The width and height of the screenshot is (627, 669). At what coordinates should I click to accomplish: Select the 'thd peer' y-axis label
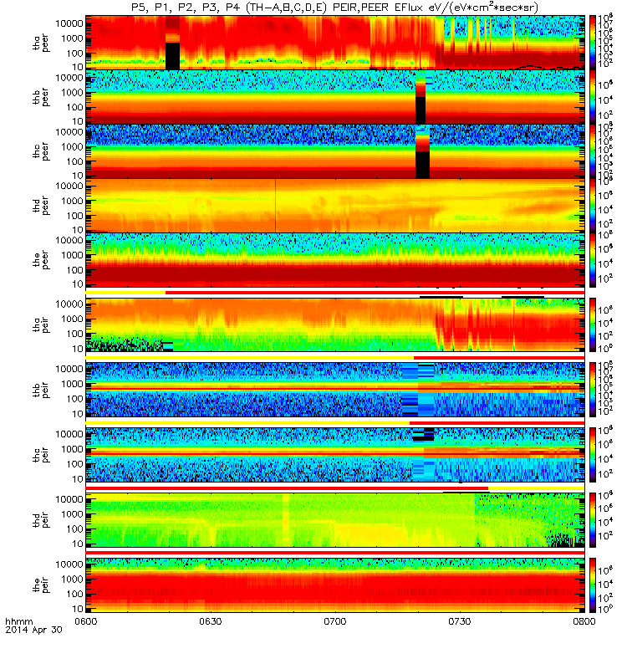41,206
